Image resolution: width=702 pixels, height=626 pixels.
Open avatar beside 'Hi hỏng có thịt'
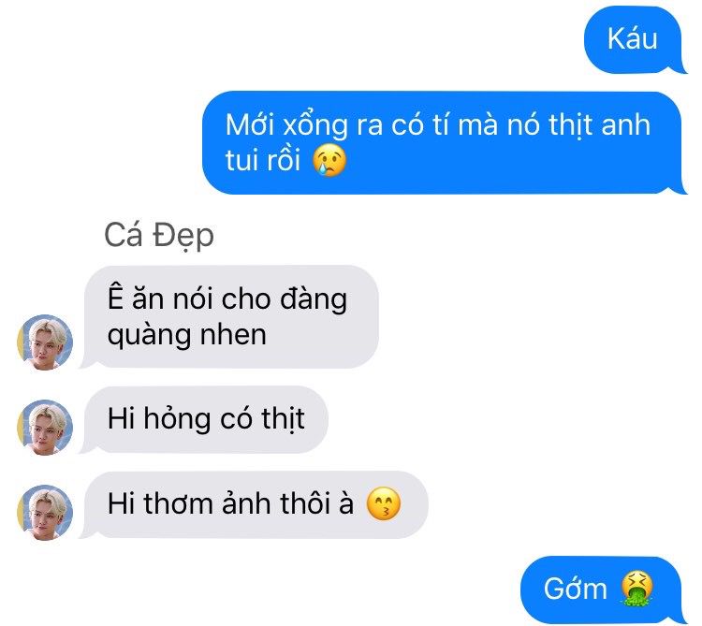[x=45, y=428]
